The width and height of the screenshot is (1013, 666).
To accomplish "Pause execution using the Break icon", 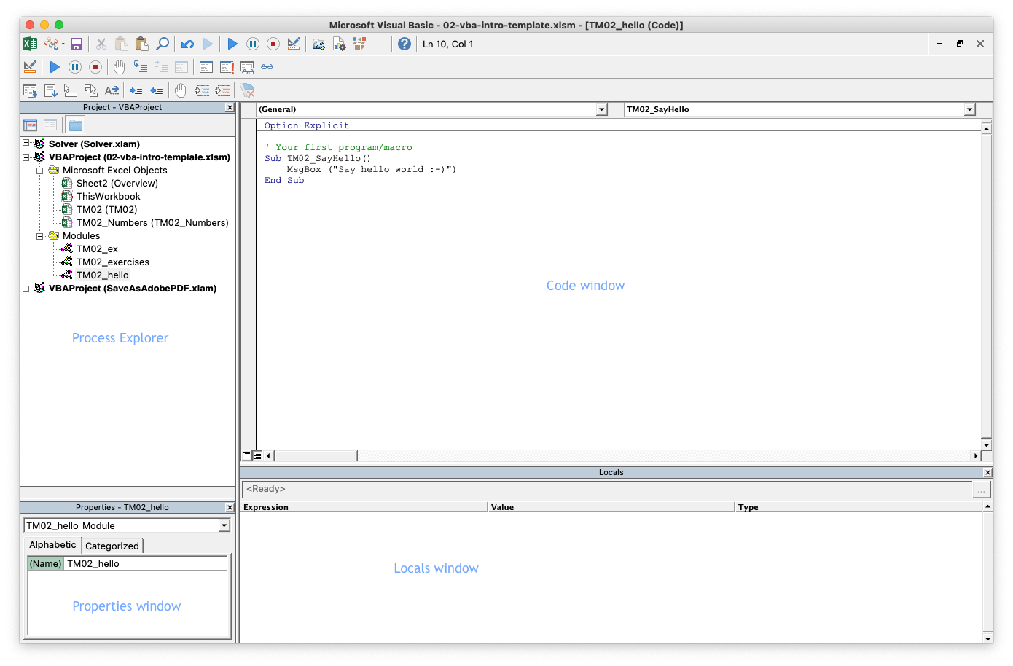I will coord(253,44).
